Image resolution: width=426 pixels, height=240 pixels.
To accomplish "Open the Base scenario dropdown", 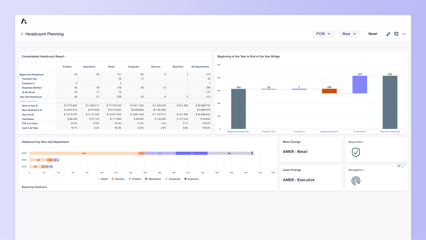I will pos(349,34).
